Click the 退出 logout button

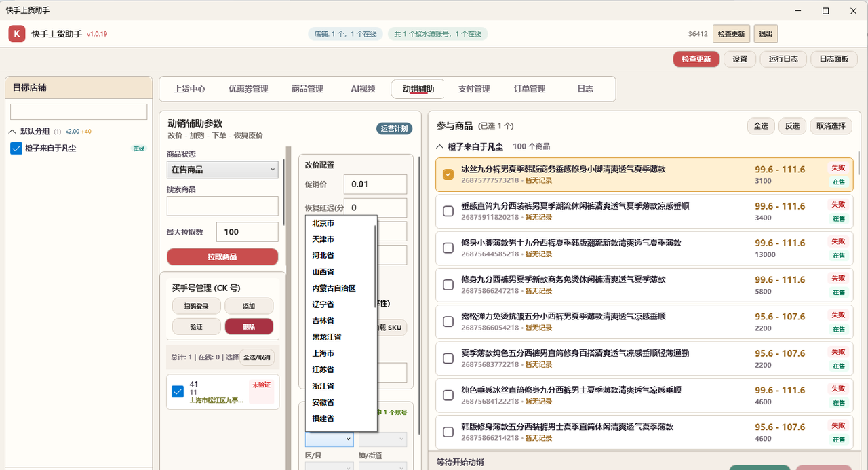tap(766, 34)
